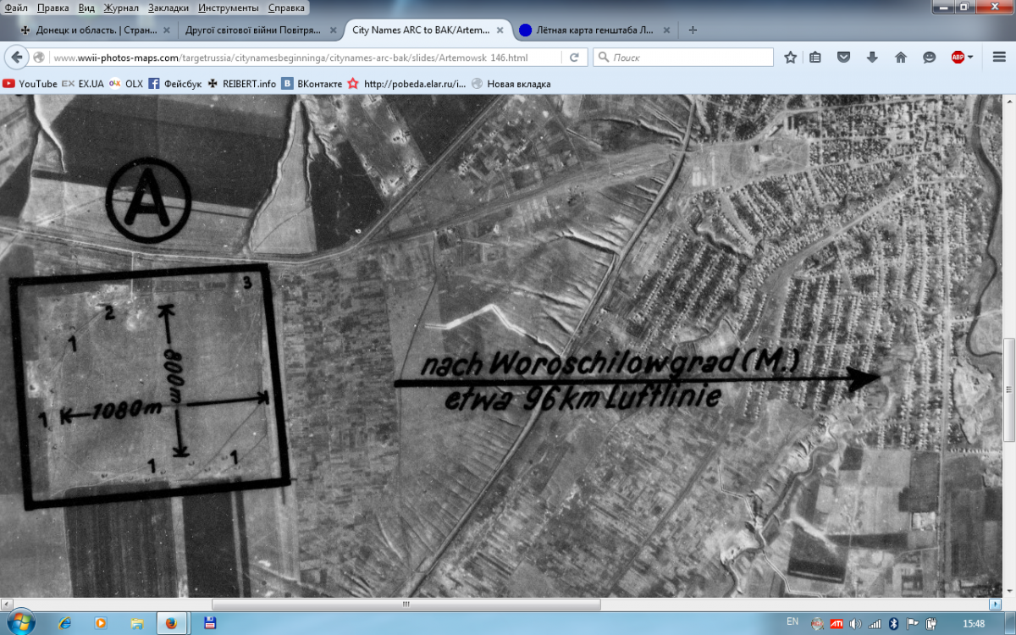This screenshot has height=635, width=1016.
Task: Open YouTube bookmark
Action: coord(30,84)
